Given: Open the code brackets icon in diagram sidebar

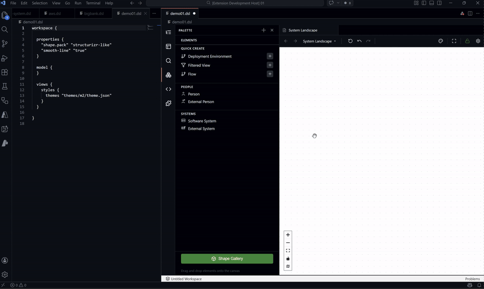Looking at the screenshot, I should (168, 89).
